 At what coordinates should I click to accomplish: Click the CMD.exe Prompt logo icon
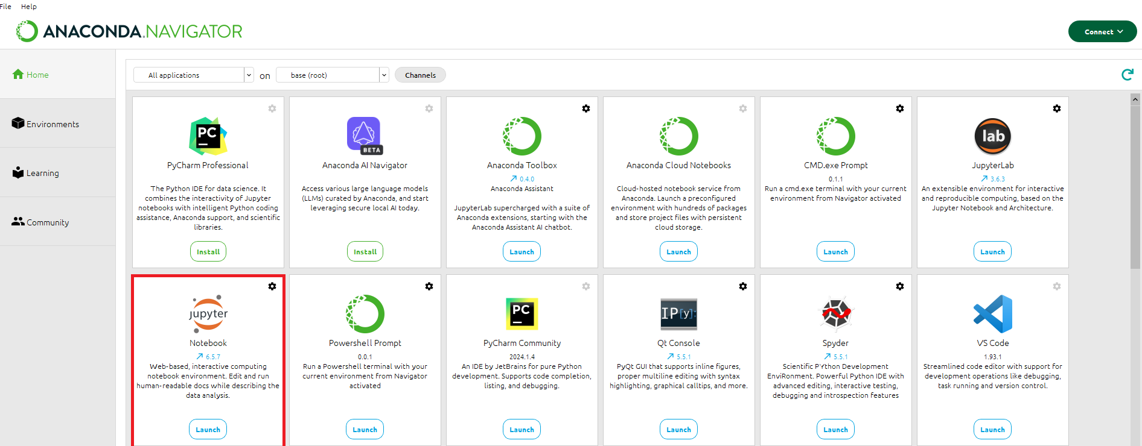tap(836, 136)
